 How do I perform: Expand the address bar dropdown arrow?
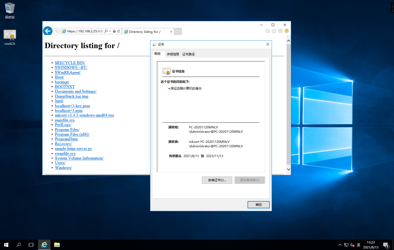(x=110, y=31)
